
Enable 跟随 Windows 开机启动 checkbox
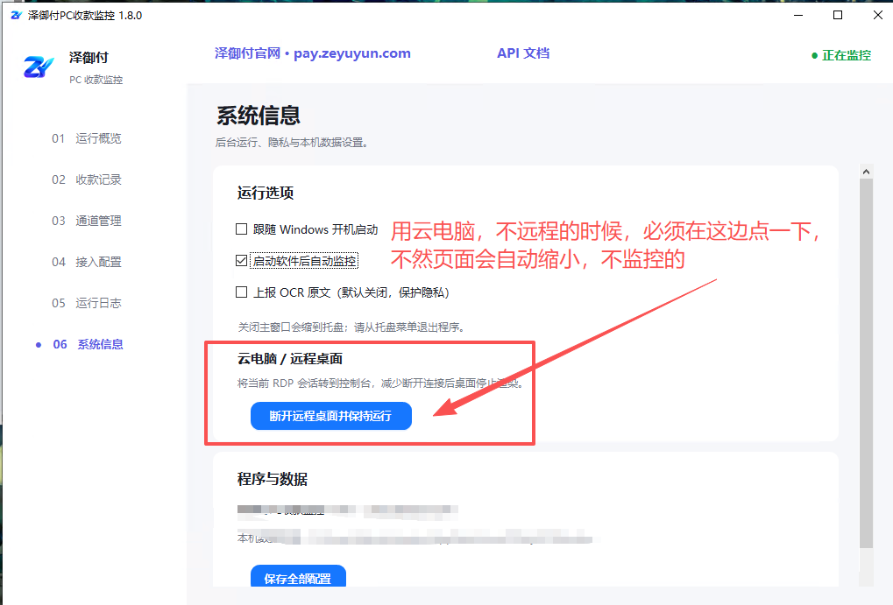tap(242, 229)
